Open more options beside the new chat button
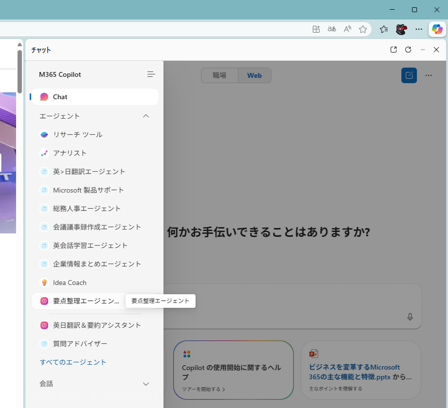The height and width of the screenshot is (408, 448). [429, 75]
